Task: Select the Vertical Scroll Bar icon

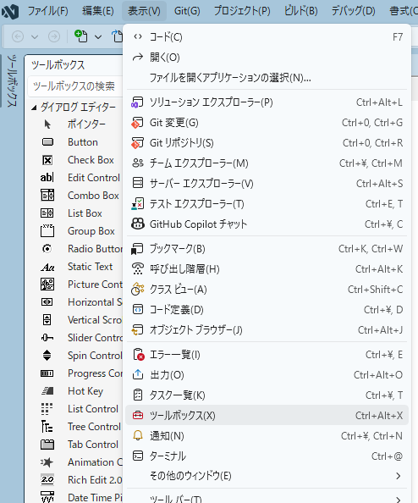Action: pyautogui.click(x=47, y=320)
